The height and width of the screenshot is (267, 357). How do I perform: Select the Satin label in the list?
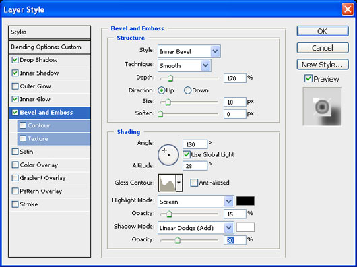[26, 152]
